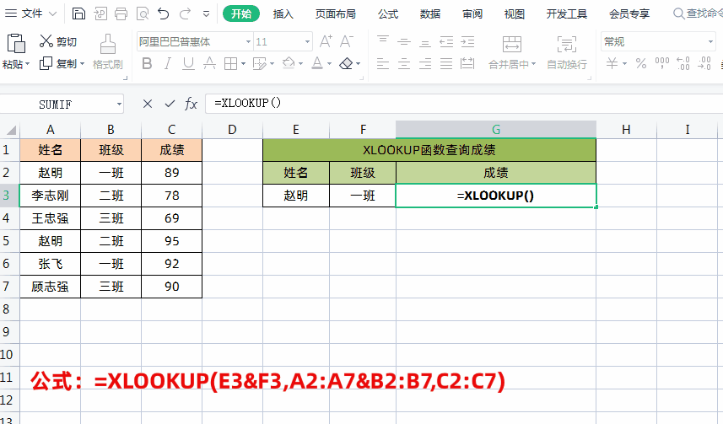Click increase decimal places icon
This screenshot has width=723, height=424.
683,63
